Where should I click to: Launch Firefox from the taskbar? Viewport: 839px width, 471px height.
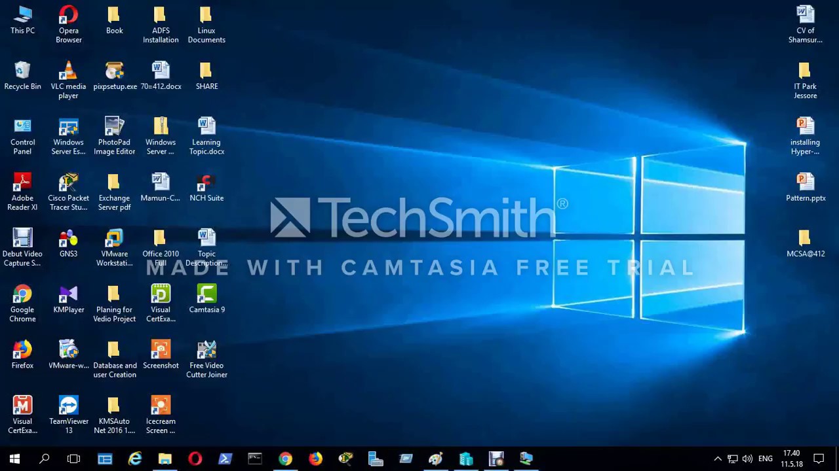coord(315,459)
